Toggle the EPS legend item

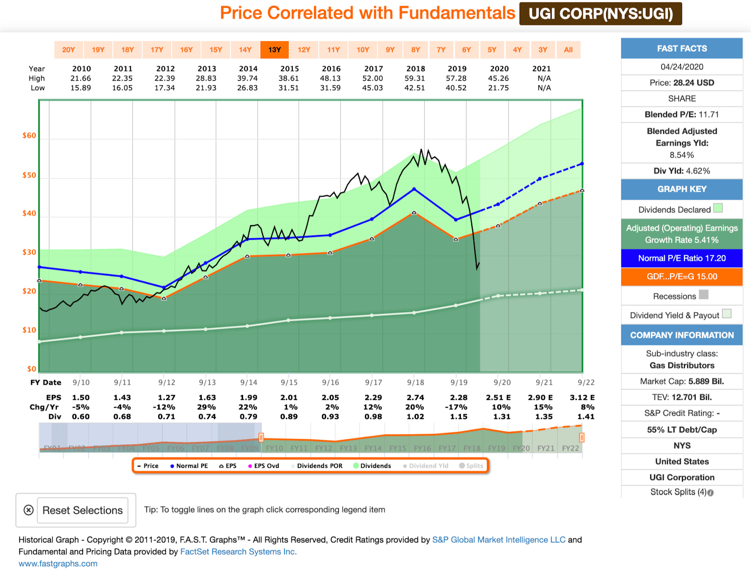[228, 466]
